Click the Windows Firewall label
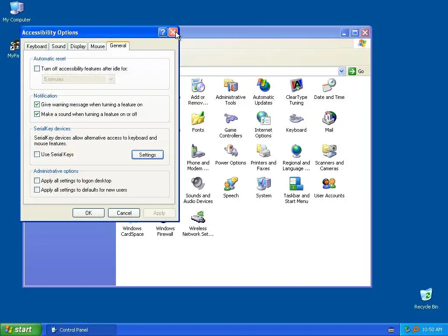Image resolution: width=448 pixels, height=336 pixels. coord(165,231)
